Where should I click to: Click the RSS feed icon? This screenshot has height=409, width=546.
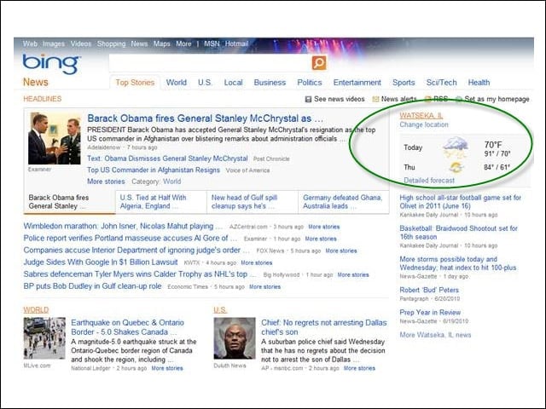[427, 99]
